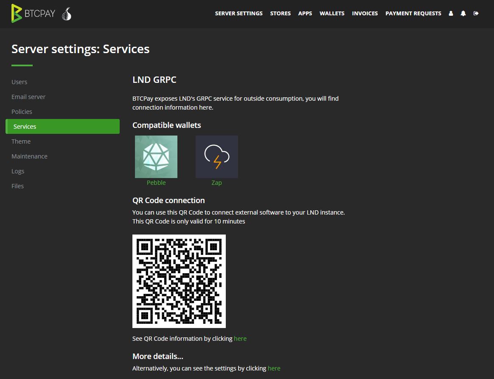Click the Zap wallet link text
494x379 pixels.
click(217, 183)
